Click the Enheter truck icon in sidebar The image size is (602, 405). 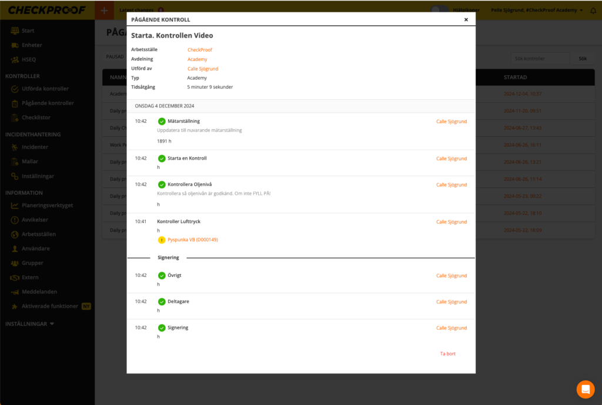pos(15,45)
